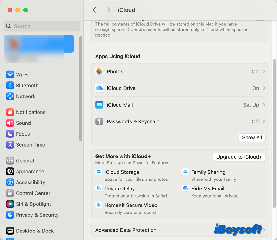Image resolution: width=277 pixels, height=240 pixels.
Task: Expand Photos row chevron
Action: [x=264, y=71]
